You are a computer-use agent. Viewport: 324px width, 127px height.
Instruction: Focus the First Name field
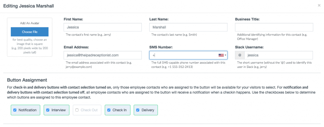click(x=103, y=27)
